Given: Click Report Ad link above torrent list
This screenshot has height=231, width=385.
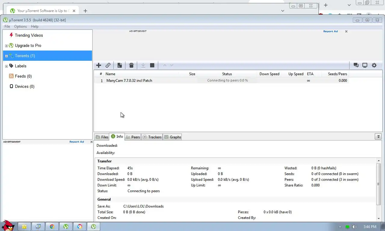Looking at the screenshot, I should pos(330,31).
